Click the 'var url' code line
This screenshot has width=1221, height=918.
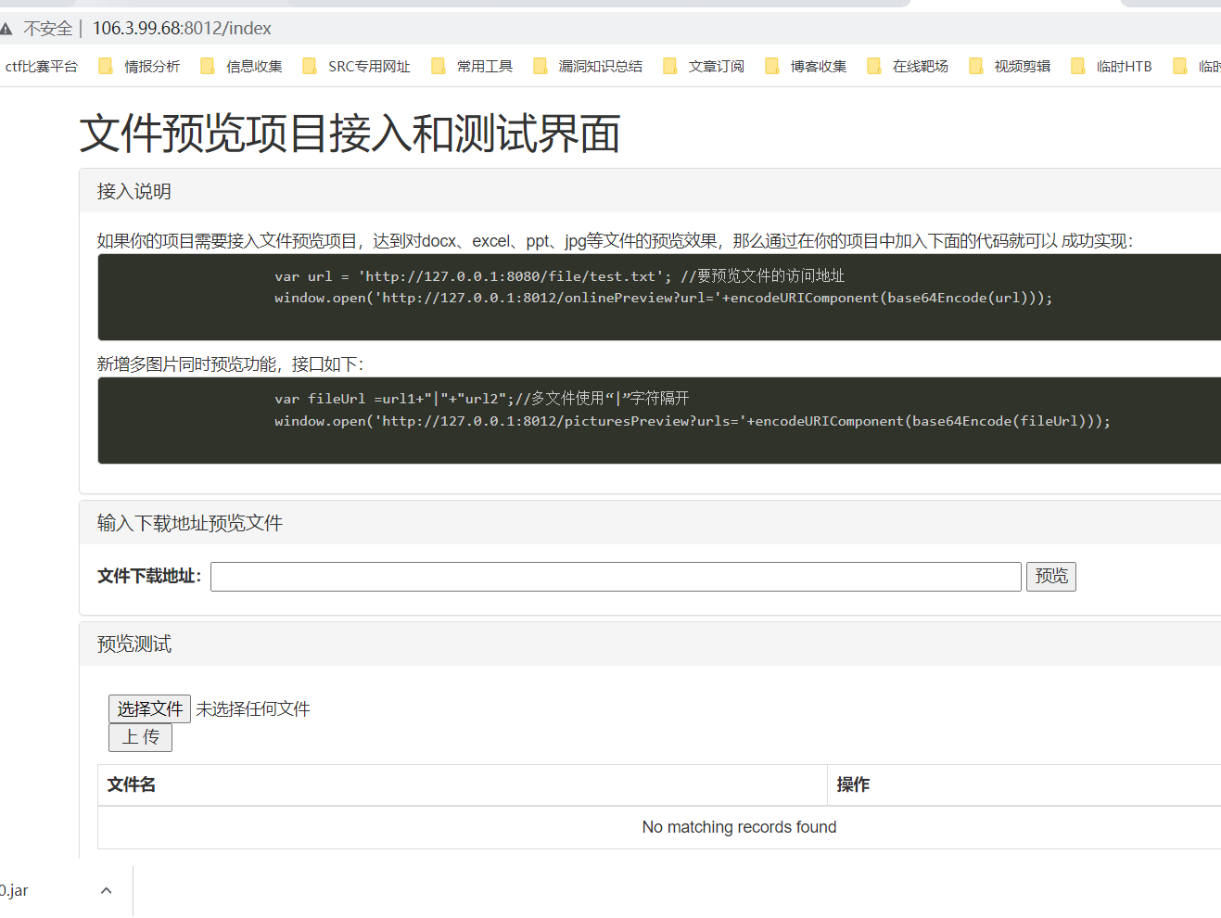[x=560, y=275]
